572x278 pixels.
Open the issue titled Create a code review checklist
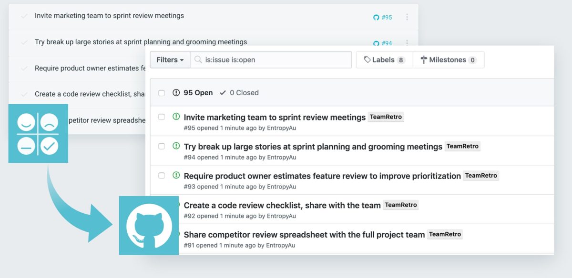[281, 205]
